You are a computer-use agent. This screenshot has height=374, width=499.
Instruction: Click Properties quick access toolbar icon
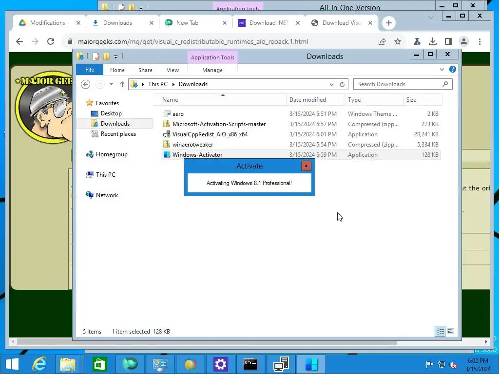pos(96,56)
